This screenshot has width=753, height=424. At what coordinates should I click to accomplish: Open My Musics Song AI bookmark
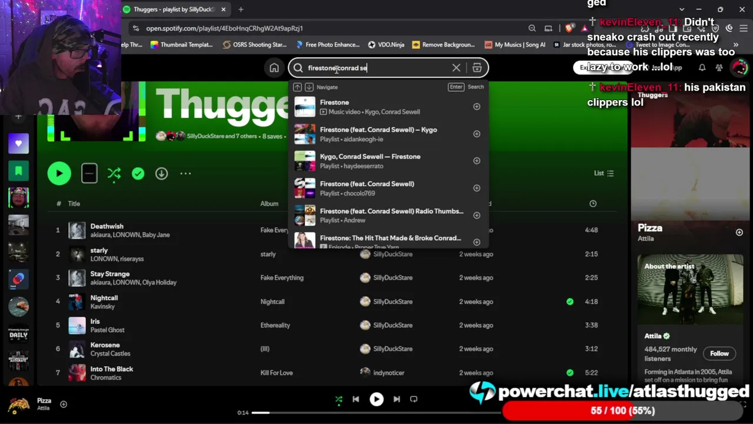[x=515, y=45]
